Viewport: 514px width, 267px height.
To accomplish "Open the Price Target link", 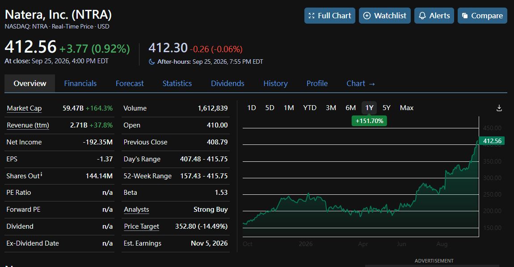I will pyautogui.click(x=141, y=226).
